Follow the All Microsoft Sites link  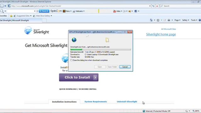coord(168,29)
